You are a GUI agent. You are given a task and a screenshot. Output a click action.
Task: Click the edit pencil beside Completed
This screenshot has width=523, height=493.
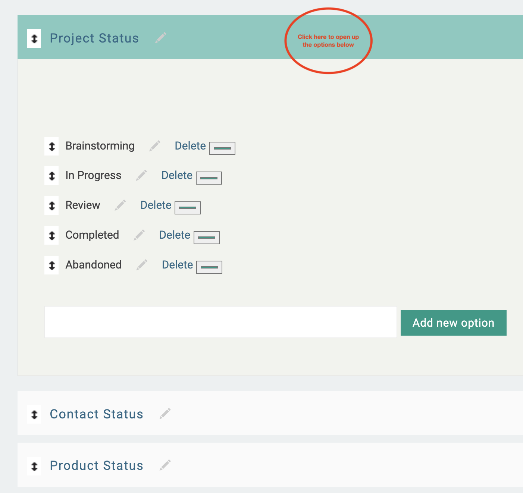139,235
